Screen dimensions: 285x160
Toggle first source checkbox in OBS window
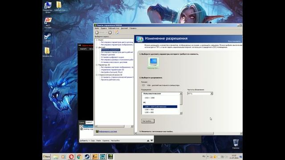click(81, 126)
